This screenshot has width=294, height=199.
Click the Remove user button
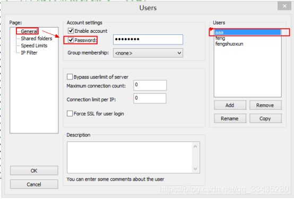click(265, 105)
